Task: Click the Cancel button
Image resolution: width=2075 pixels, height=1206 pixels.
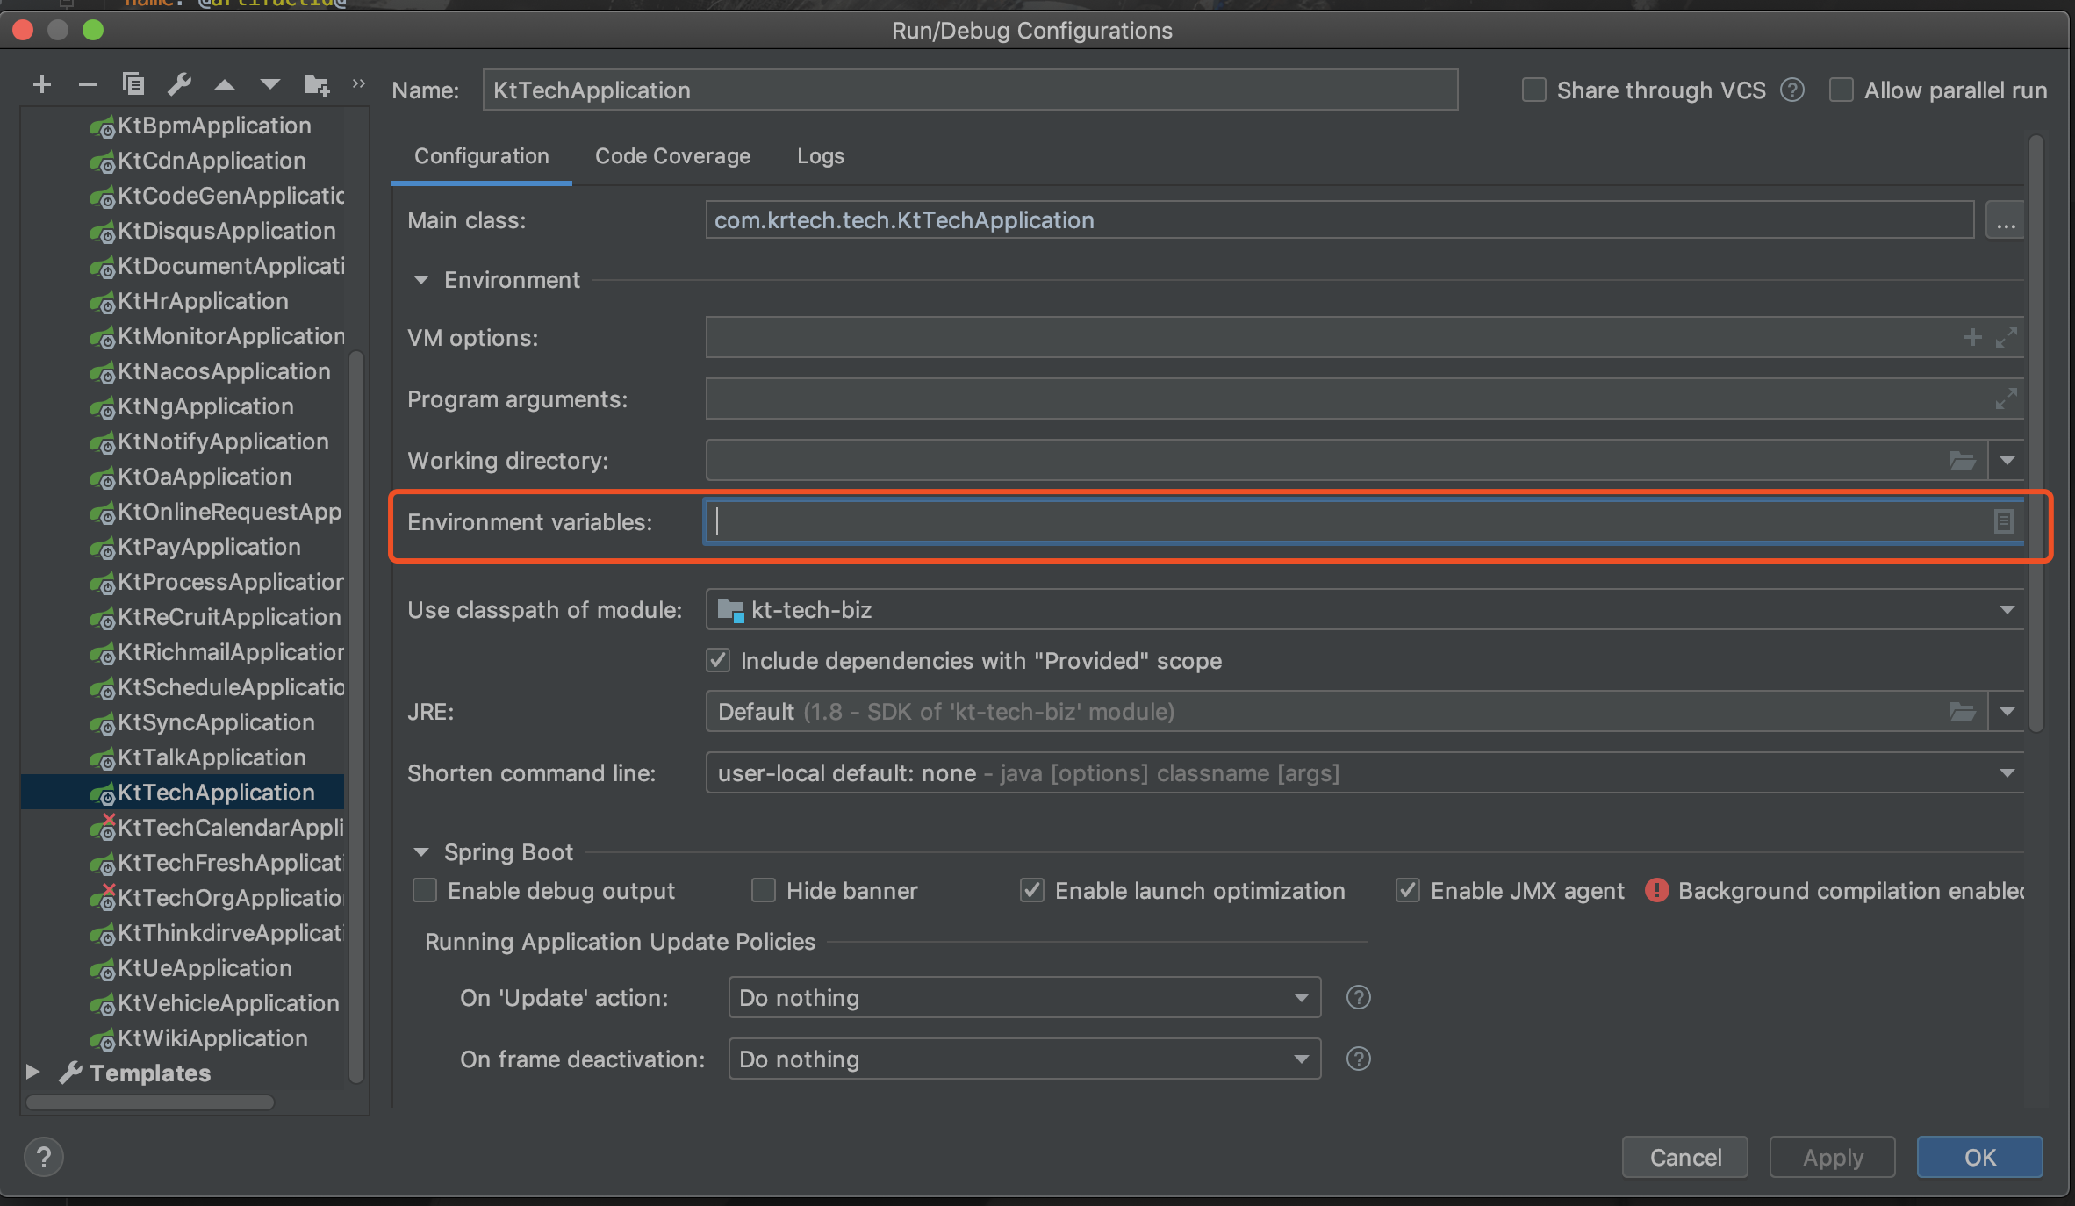Action: (1685, 1157)
